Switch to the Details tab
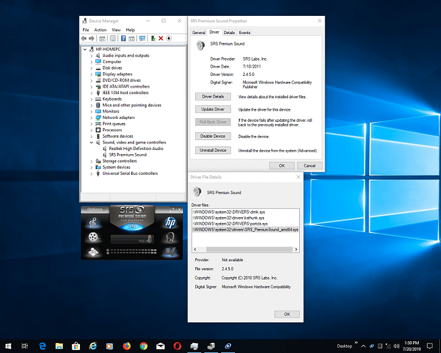Screen dimensions: 441x353 coord(229,33)
